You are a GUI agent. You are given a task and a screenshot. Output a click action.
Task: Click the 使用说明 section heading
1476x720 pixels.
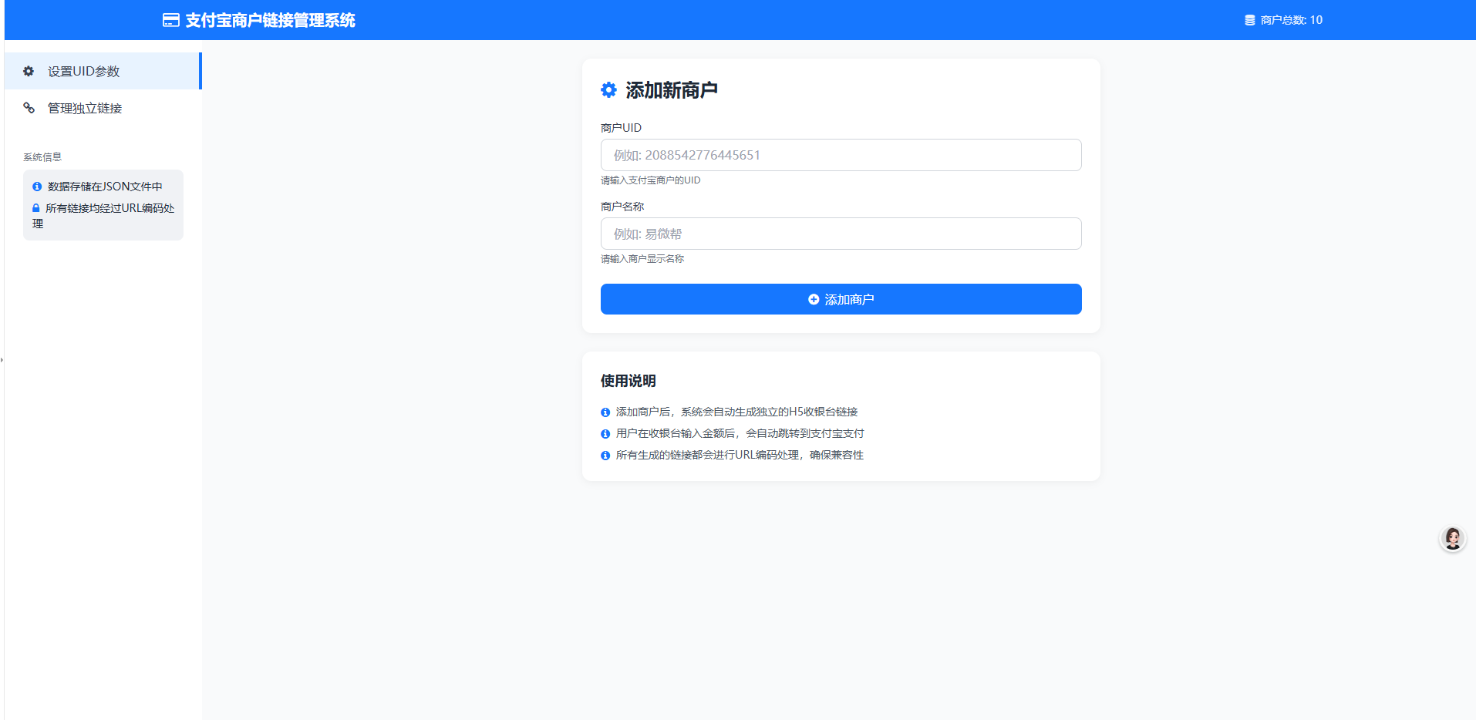tap(628, 381)
